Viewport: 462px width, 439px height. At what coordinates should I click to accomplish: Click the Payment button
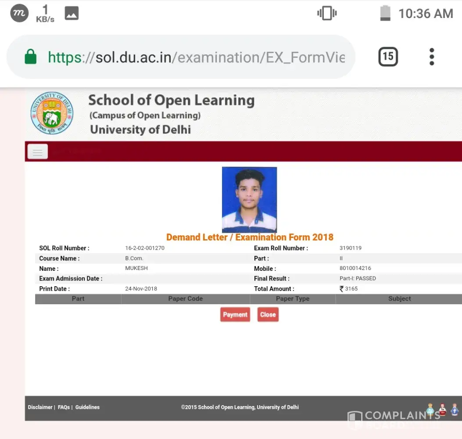point(235,315)
